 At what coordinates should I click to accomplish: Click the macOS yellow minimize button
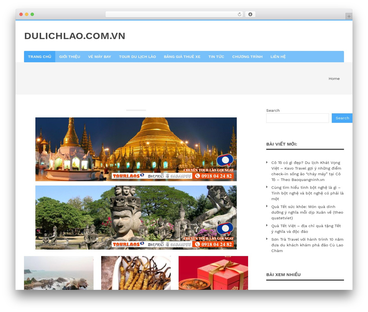(26, 14)
